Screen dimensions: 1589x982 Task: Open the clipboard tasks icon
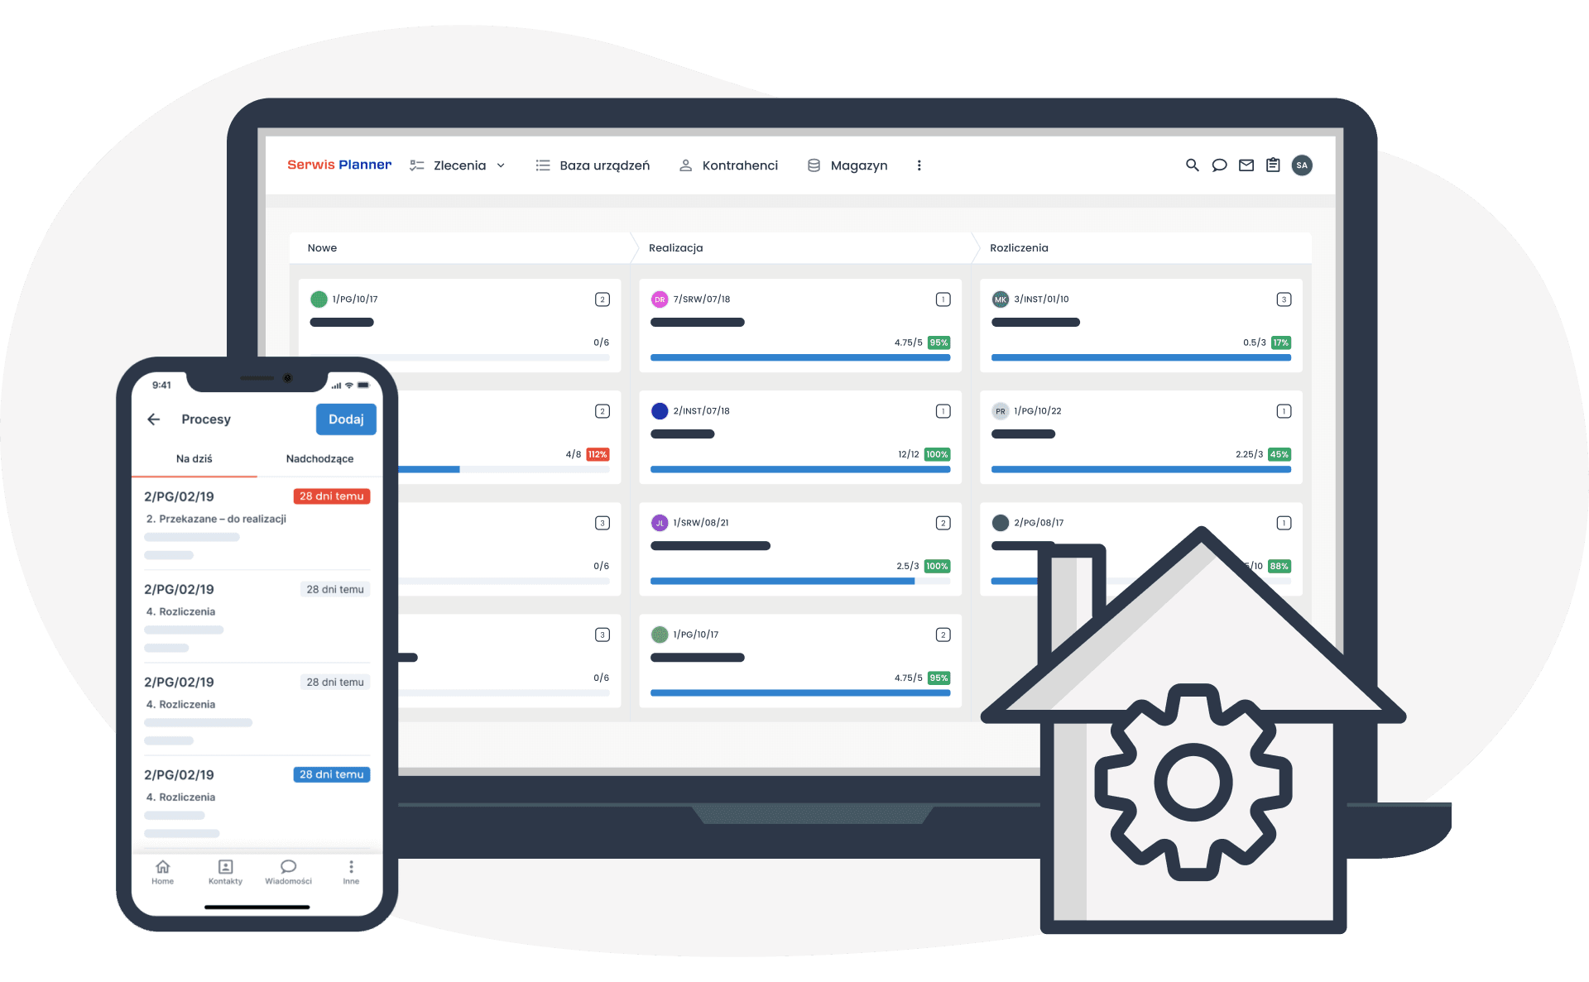click(1273, 165)
